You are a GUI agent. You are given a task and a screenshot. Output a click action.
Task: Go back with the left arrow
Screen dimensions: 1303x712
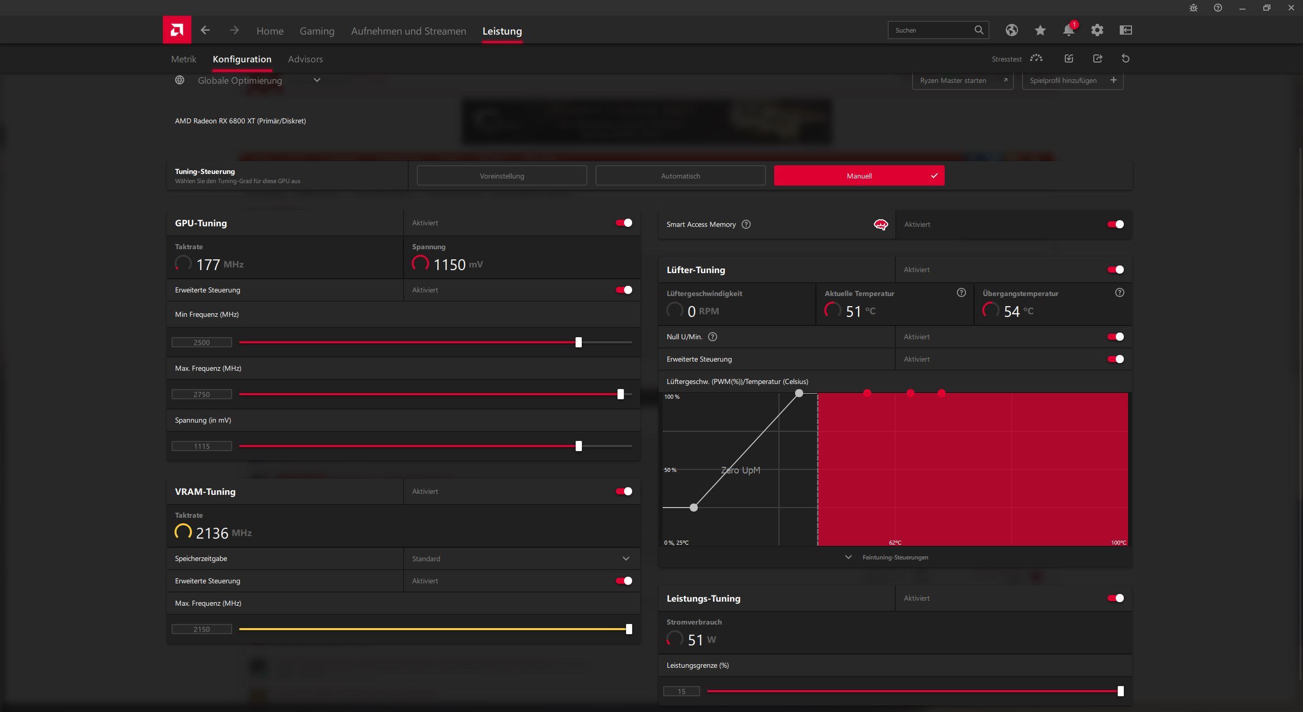click(x=205, y=31)
